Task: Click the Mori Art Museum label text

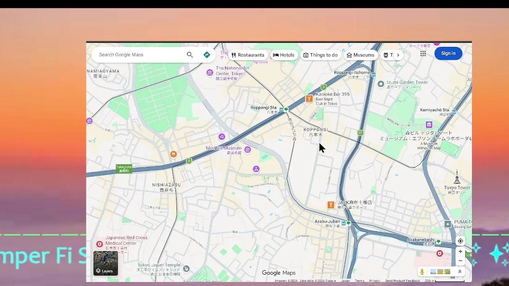Action: (223, 148)
